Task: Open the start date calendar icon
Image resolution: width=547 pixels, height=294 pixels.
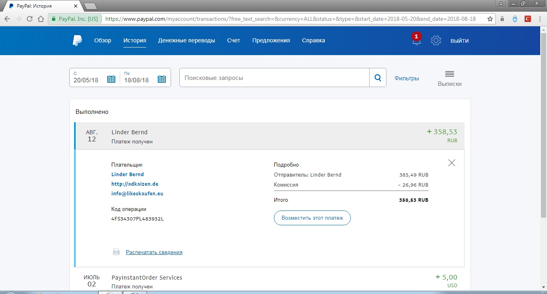Action: (111, 79)
